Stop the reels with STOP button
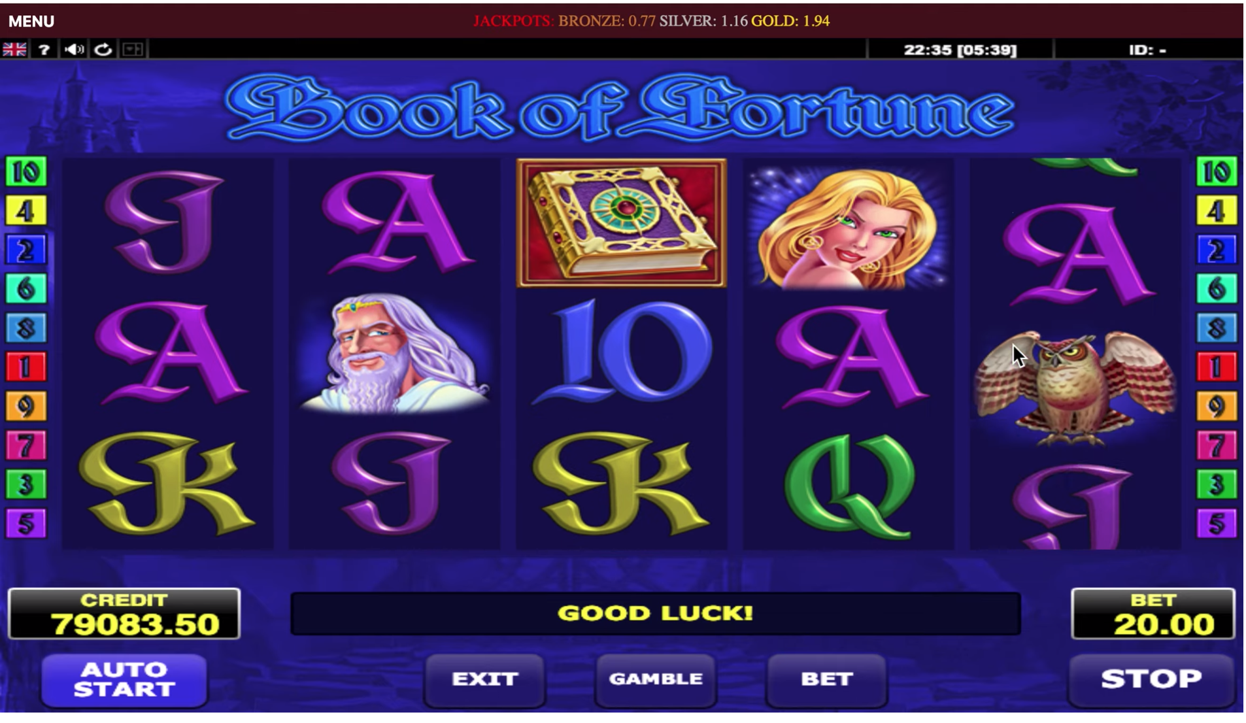The width and height of the screenshot is (1246, 723). 1152,680
